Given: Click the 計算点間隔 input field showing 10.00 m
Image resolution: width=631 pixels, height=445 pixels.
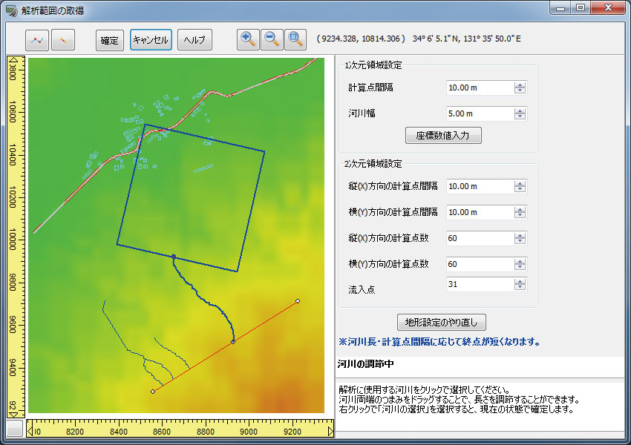Looking at the screenshot, I should coord(480,88).
